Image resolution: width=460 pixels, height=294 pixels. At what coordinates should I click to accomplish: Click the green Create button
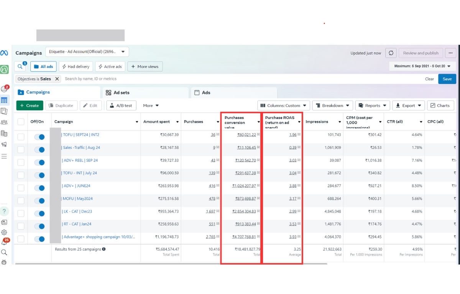pyautogui.click(x=29, y=106)
